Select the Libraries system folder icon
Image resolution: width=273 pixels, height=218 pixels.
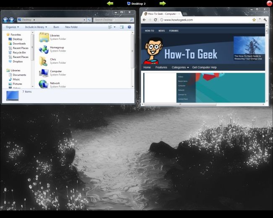coord(44,37)
